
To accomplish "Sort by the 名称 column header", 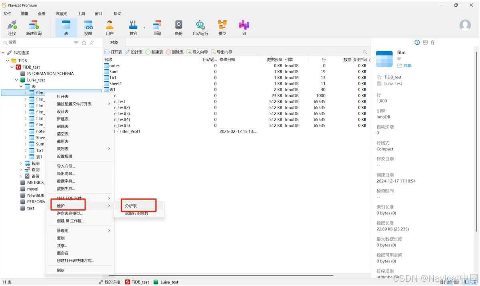I will point(153,60).
